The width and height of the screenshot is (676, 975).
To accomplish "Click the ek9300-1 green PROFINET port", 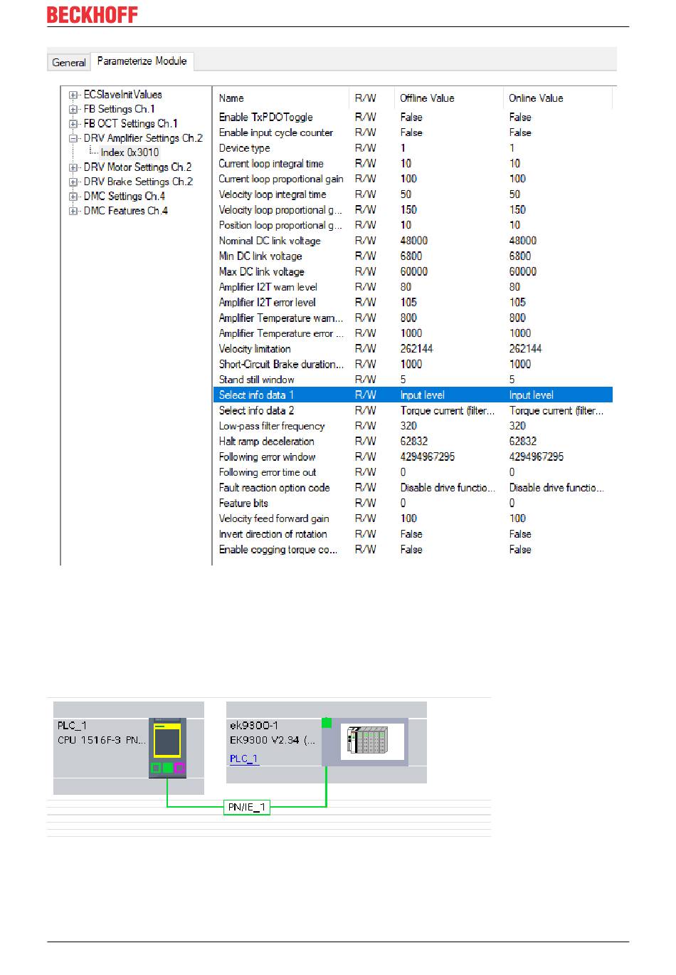I will 327,724.
